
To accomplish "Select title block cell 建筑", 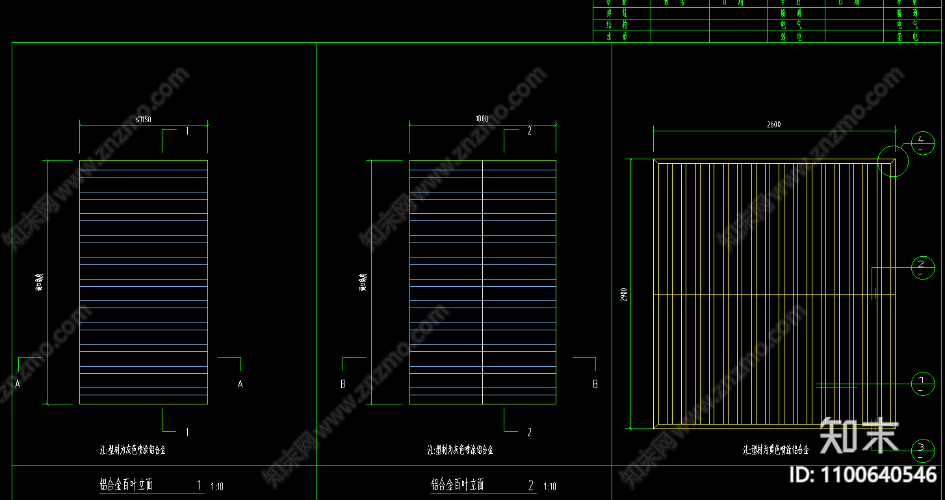I will click(622, 13).
